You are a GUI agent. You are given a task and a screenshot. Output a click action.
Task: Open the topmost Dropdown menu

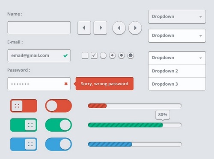tap(177, 17)
